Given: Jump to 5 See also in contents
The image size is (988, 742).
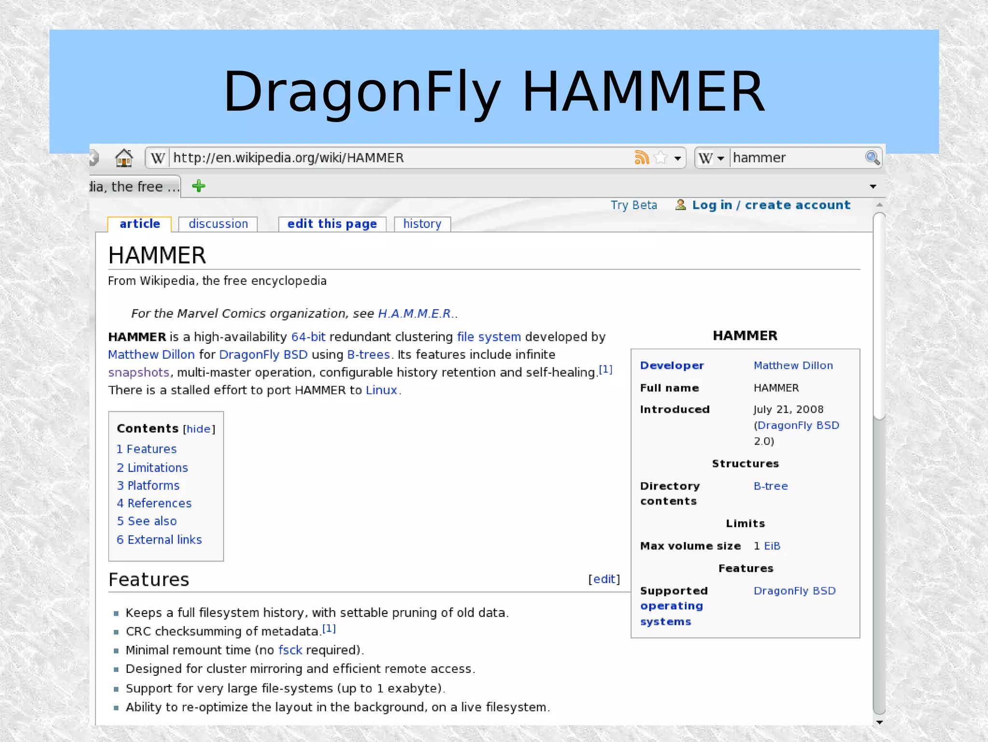Looking at the screenshot, I should [x=147, y=521].
